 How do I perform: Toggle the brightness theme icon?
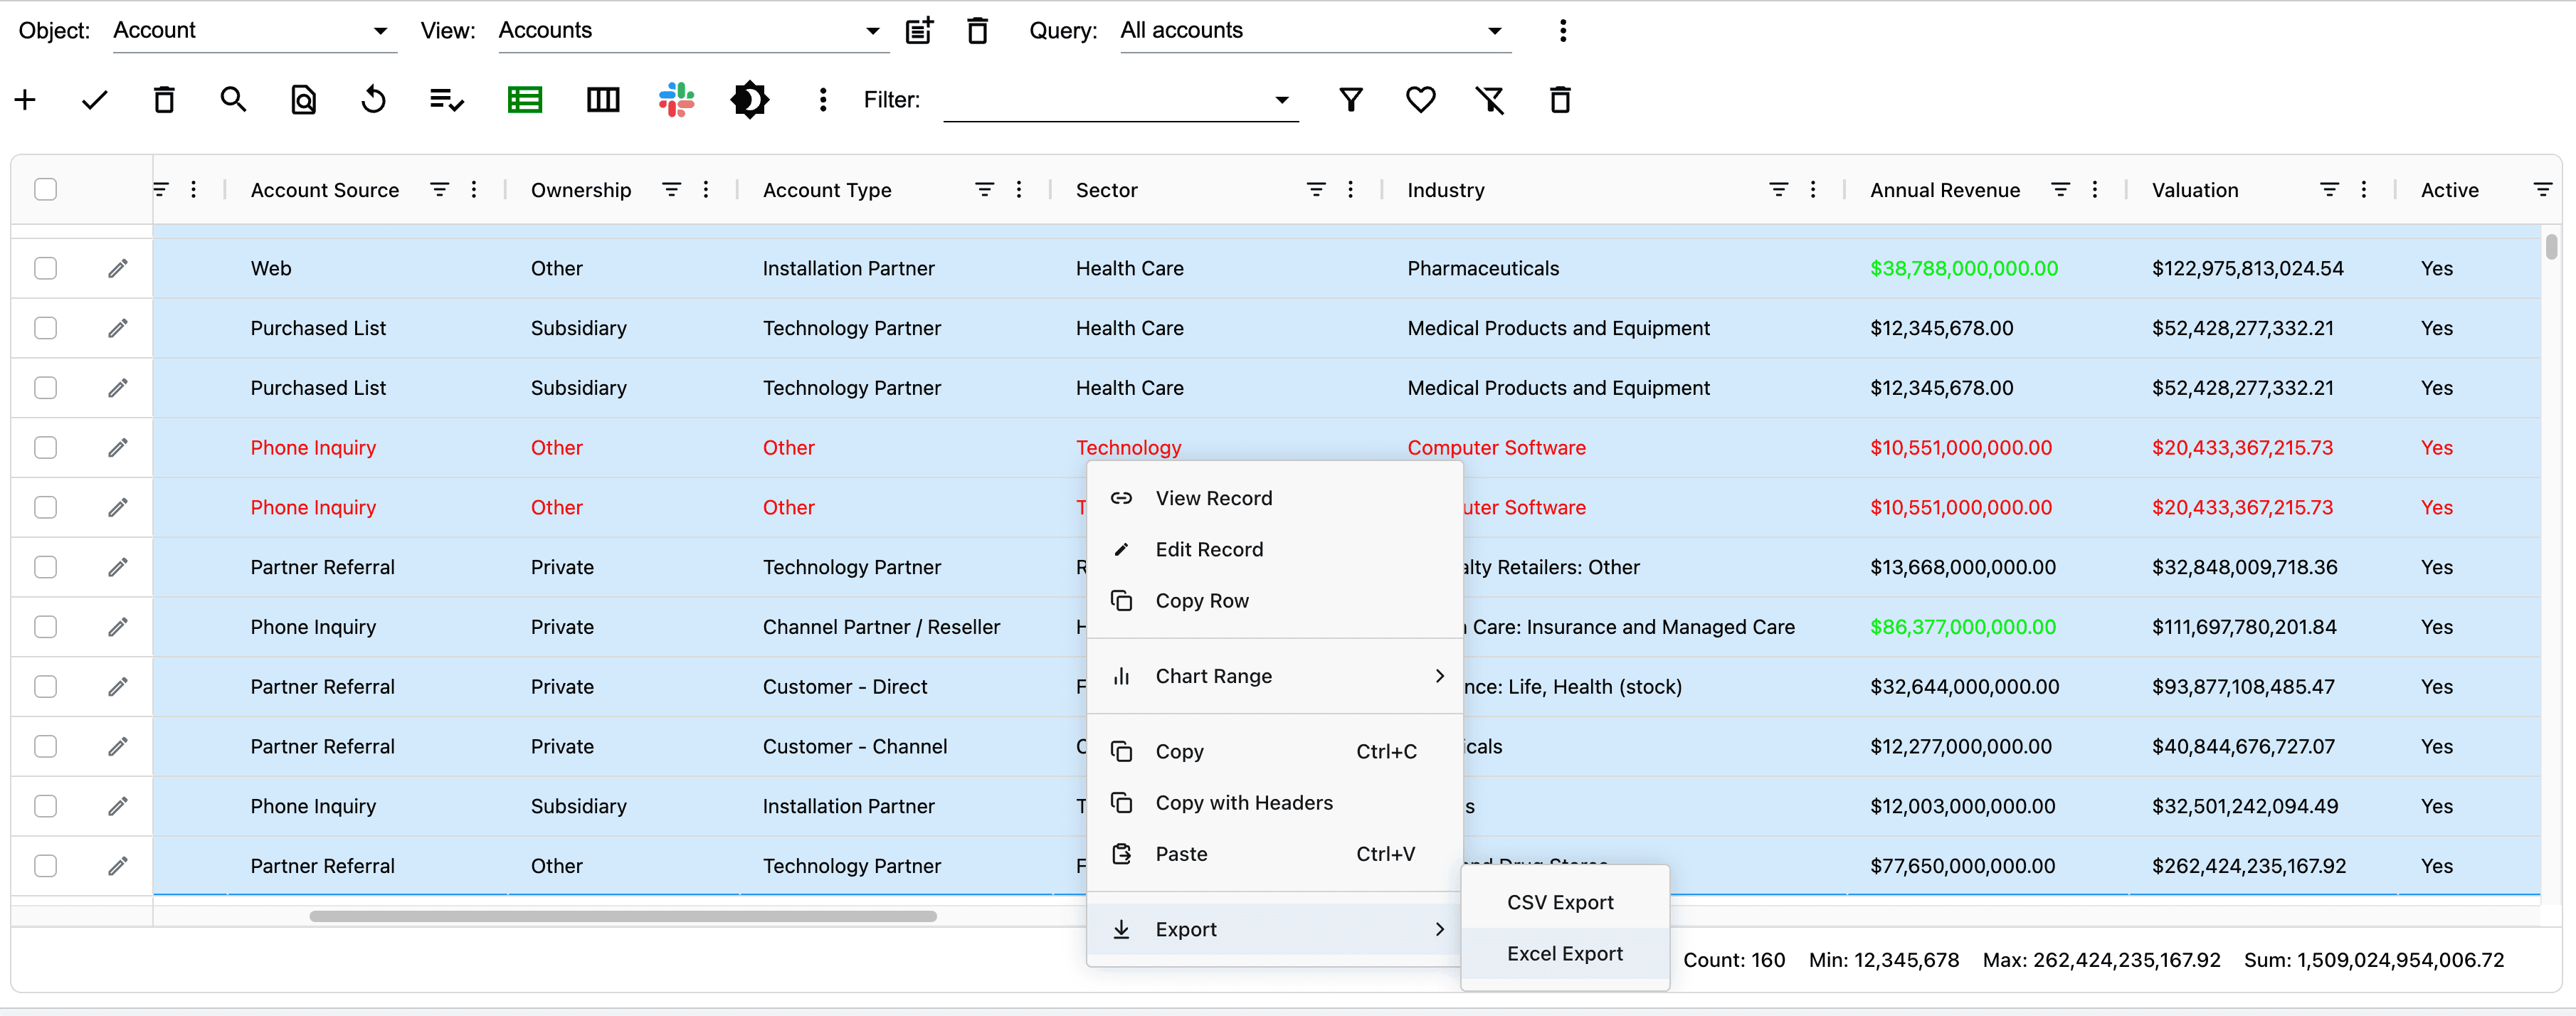point(749,100)
